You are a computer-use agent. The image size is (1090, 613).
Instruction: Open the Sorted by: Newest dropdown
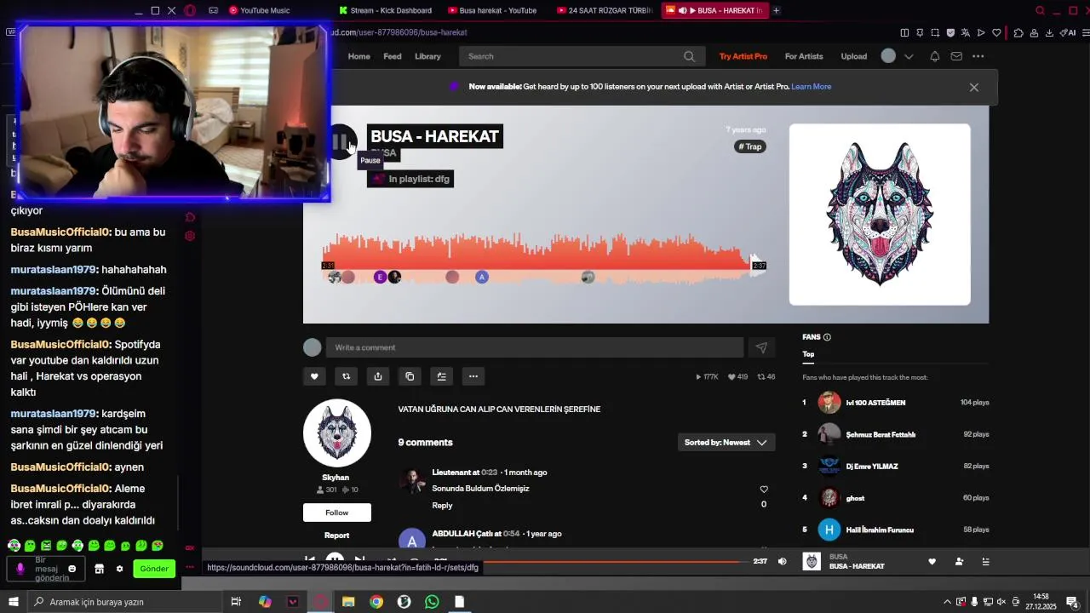click(x=726, y=443)
